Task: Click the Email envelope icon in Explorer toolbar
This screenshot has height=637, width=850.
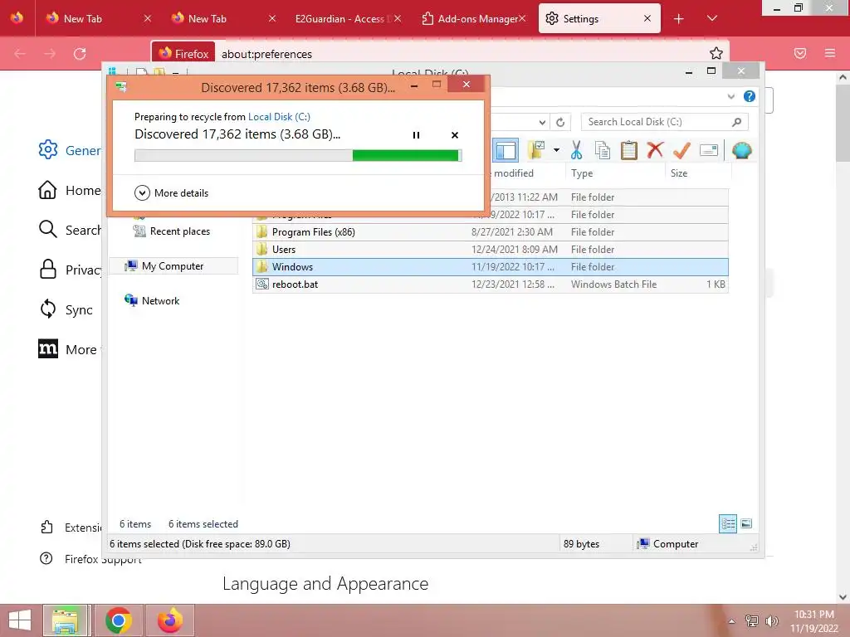Action: point(709,150)
